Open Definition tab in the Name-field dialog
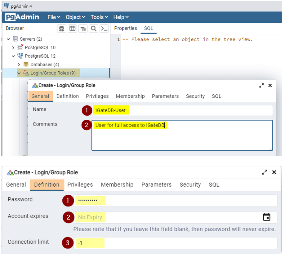Viewport: 285px width, 258px height. tap(68, 96)
